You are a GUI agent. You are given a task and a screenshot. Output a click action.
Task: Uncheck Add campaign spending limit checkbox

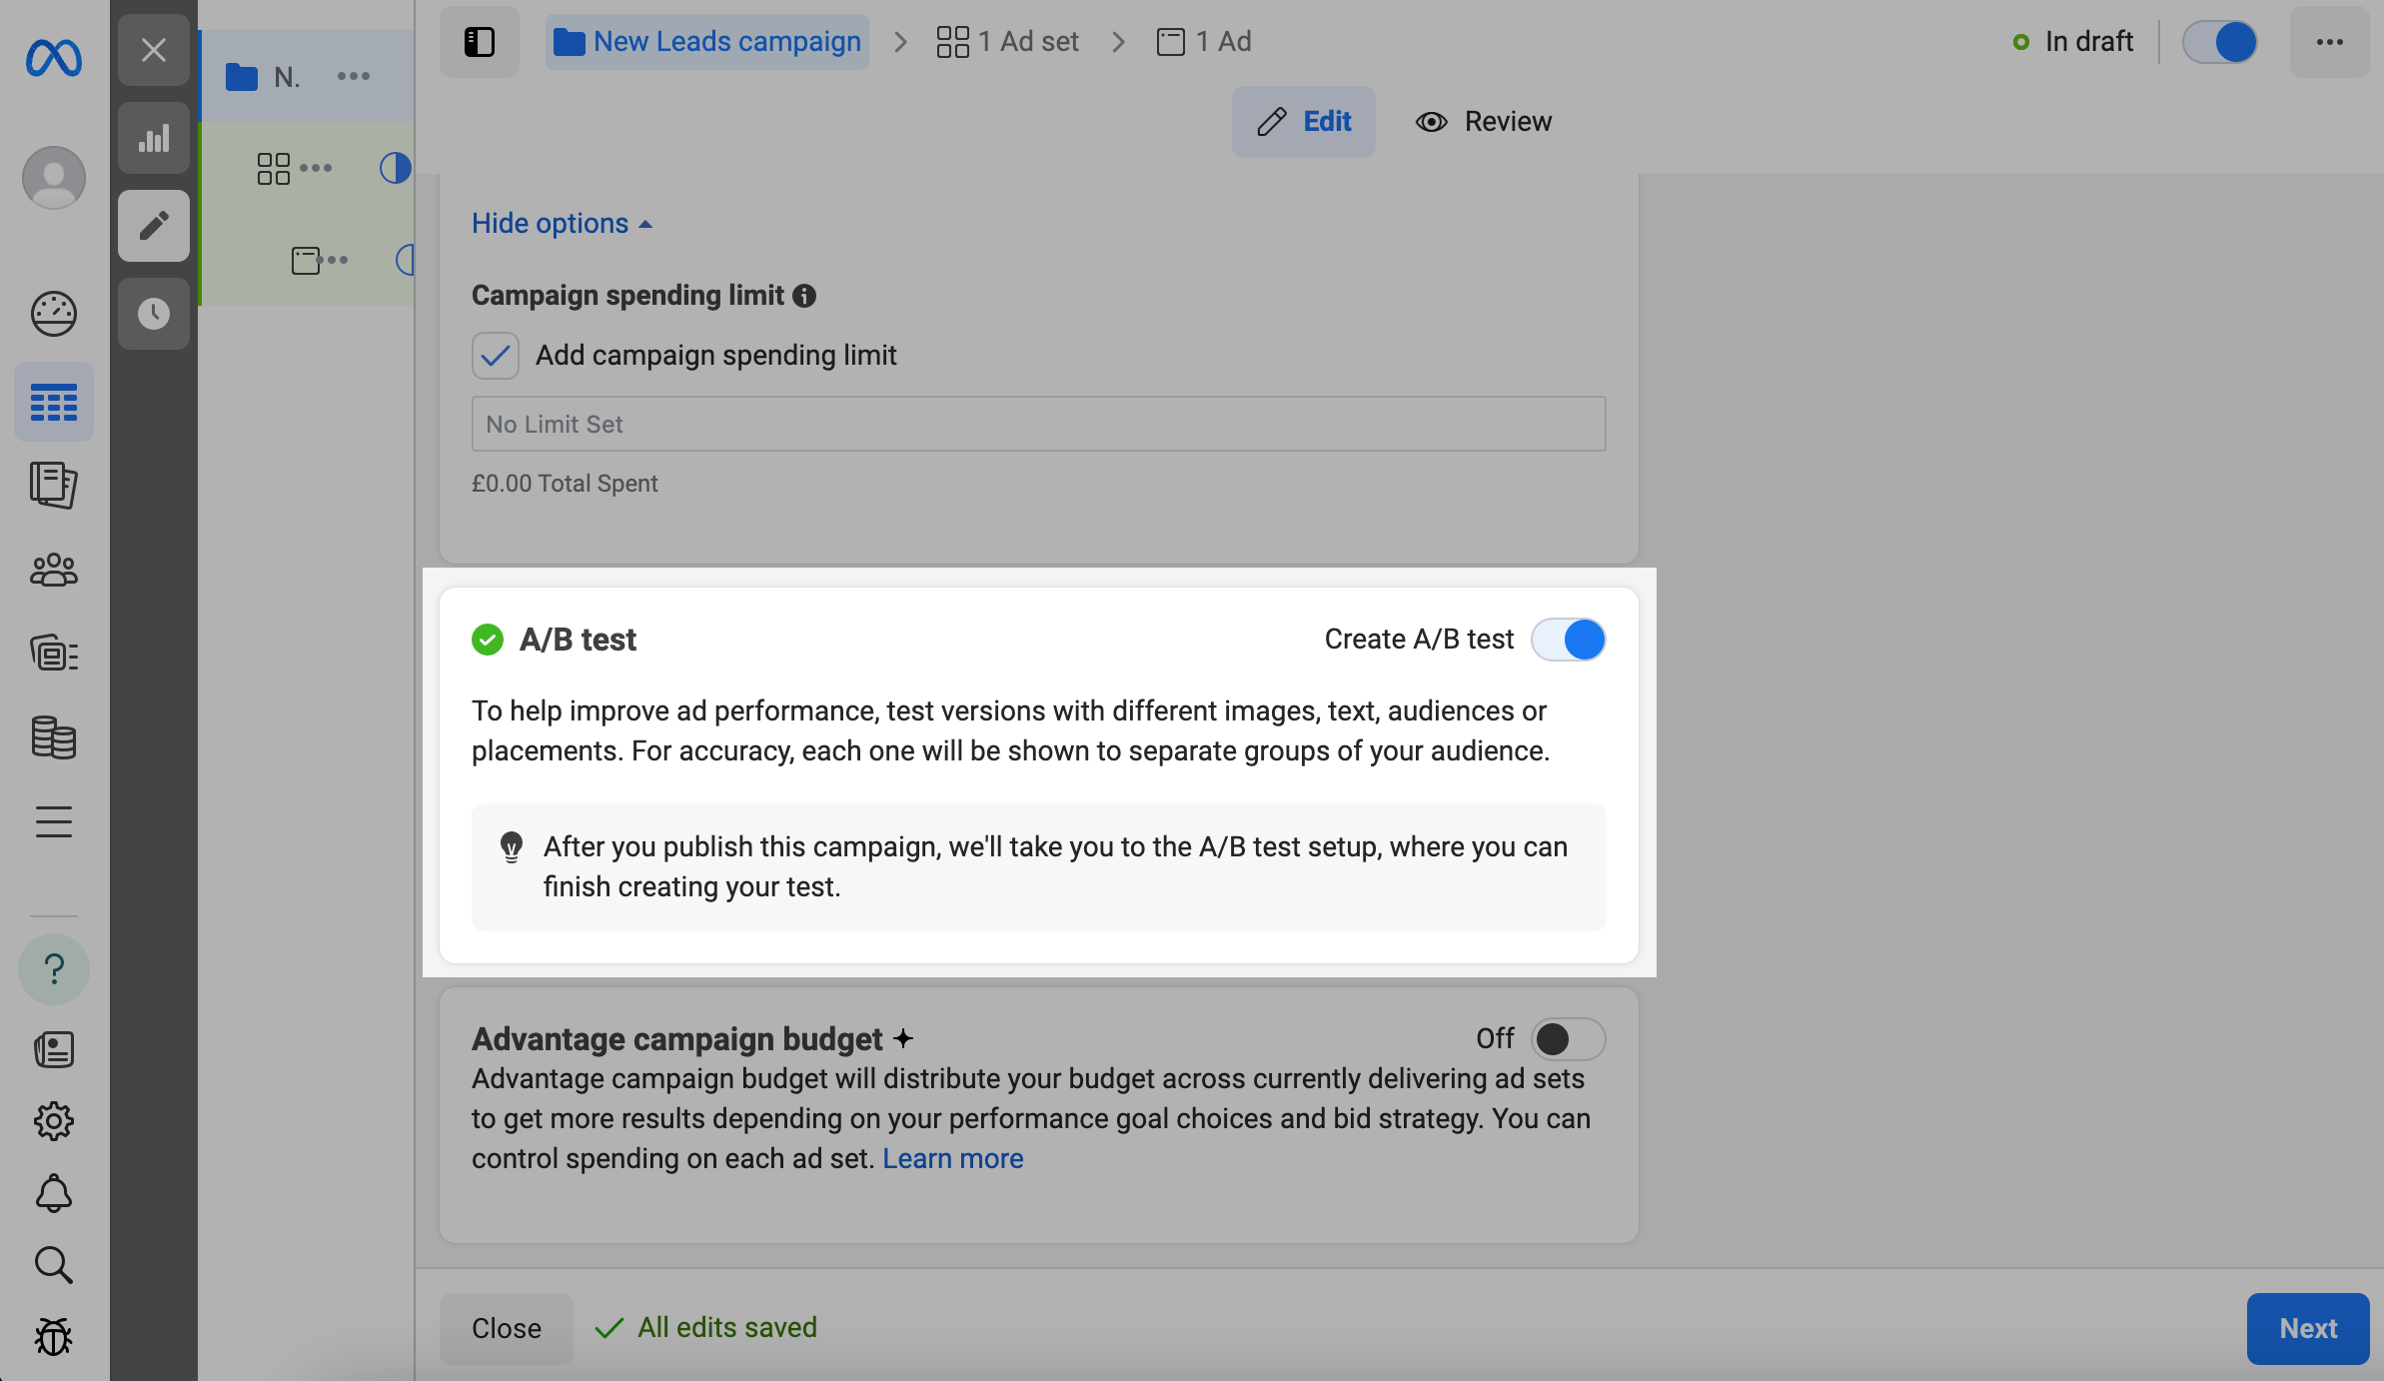[496, 356]
